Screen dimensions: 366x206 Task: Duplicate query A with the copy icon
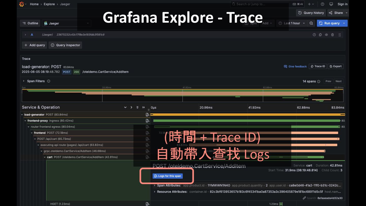tap(320, 35)
